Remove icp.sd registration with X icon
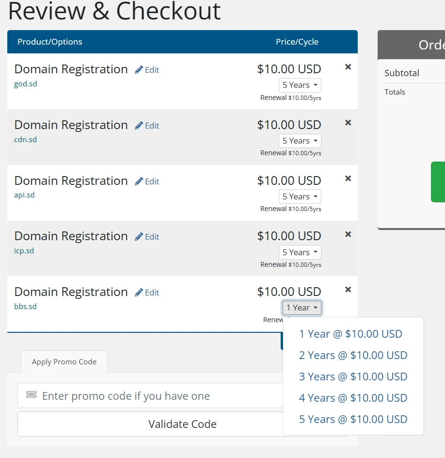 [348, 234]
